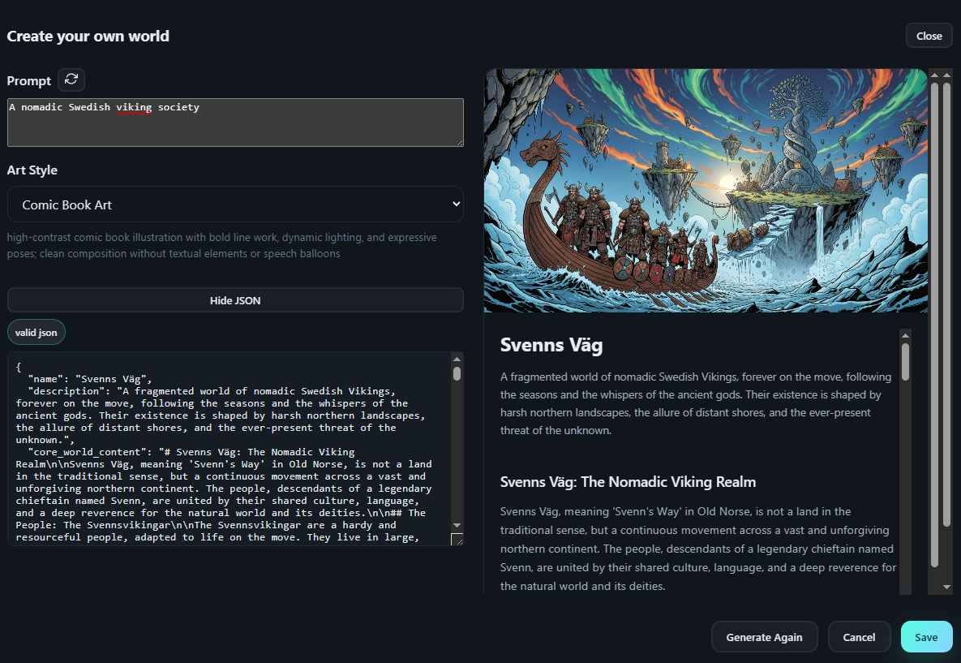This screenshot has width=961, height=663.
Task: Save the generated world
Action: (926, 637)
